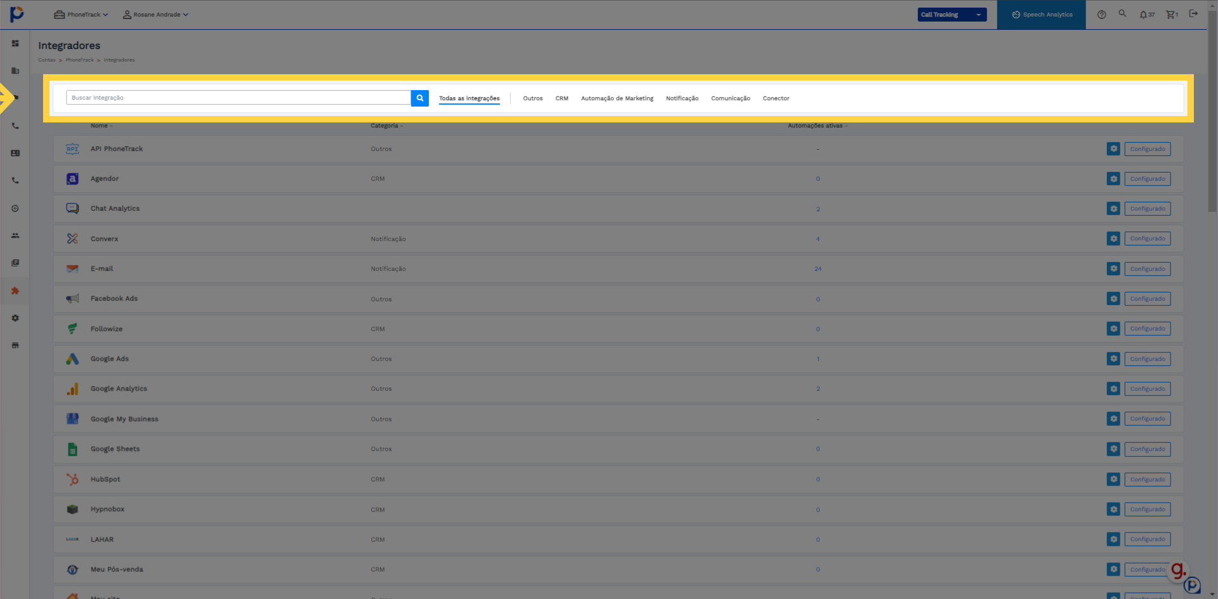1218x599 pixels.
Task: Click the PhoneTrack breadcrumb link
Action: click(79, 60)
